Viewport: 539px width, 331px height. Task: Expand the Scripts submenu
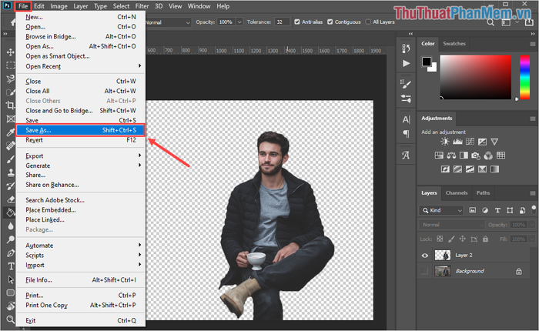tap(81, 255)
